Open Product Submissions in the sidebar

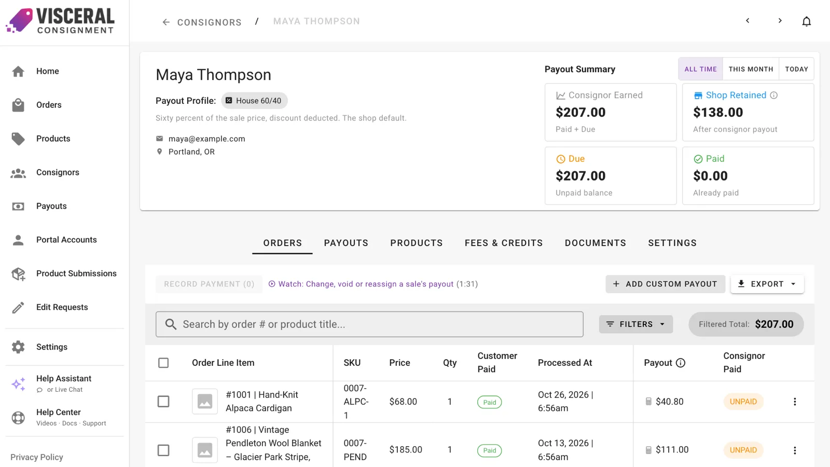pos(64,273)
